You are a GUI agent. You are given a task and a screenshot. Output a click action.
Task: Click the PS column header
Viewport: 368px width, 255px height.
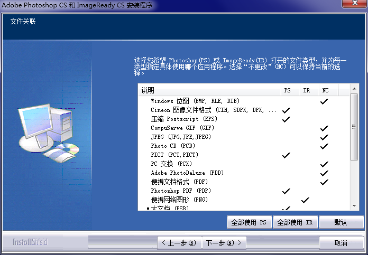[x=291, y=90]
